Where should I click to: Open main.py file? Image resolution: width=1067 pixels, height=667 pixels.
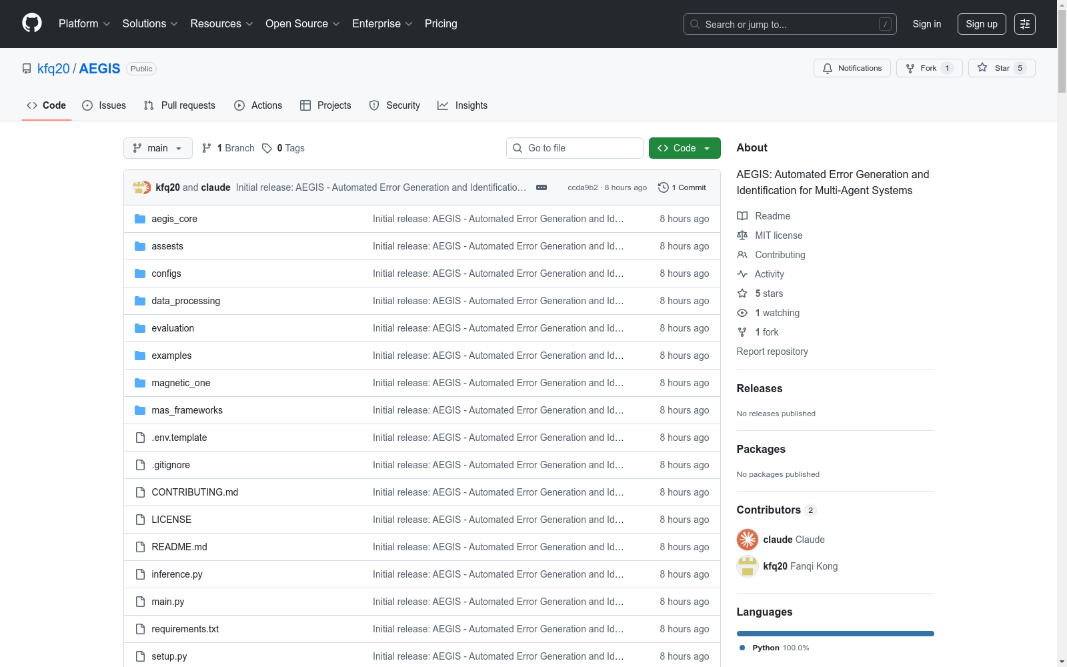[167, 602]
